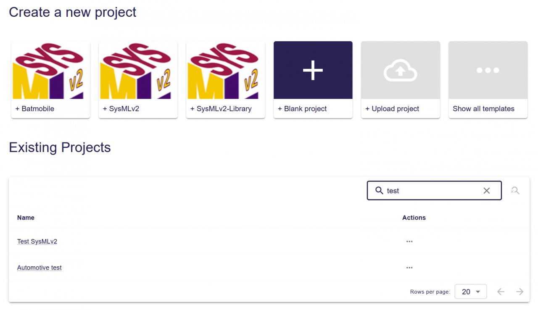
Task: Clear the search field with X icon
Action: (x=487, y=191)
